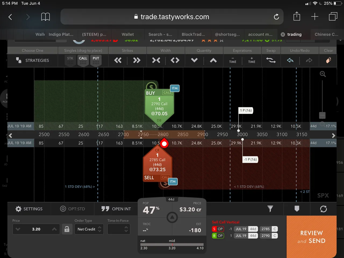The width and height of the screenshot is (344, 258).
Task: Redo the last change
Action: click(x=309, y=60)
